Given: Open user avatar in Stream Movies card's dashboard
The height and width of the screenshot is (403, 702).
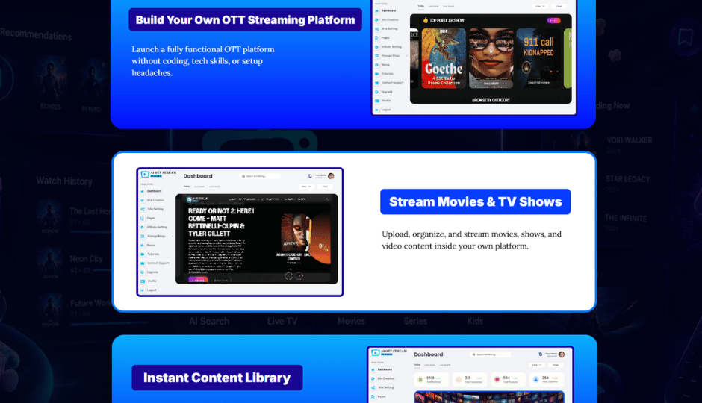Looking at the screenshot, I should pos(331,176).
